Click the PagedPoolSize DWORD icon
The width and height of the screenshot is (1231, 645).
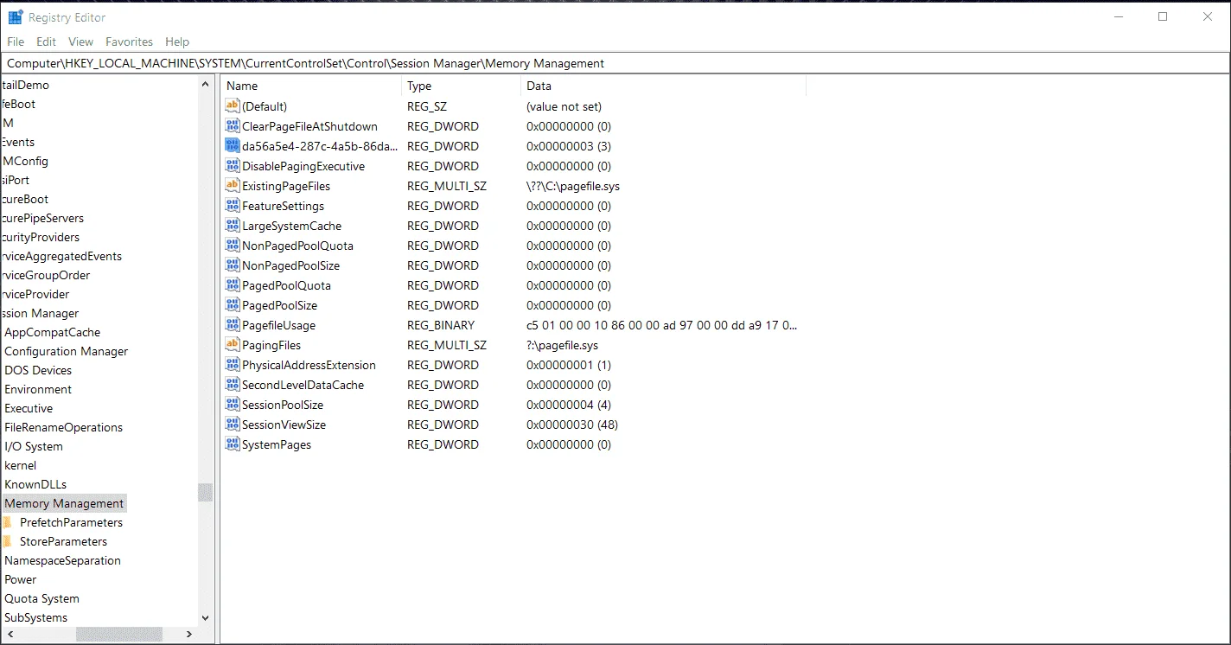[x=232, y=305]
